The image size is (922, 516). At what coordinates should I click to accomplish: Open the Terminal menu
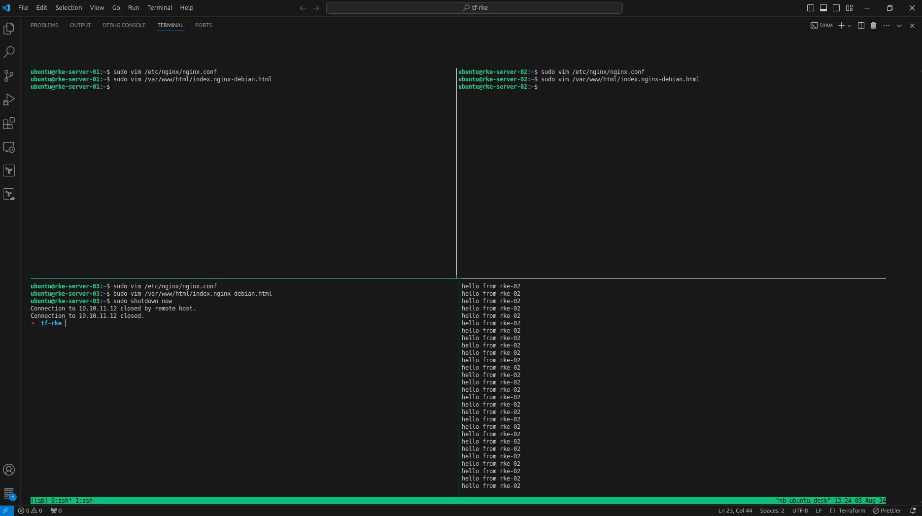click(159, 8)
